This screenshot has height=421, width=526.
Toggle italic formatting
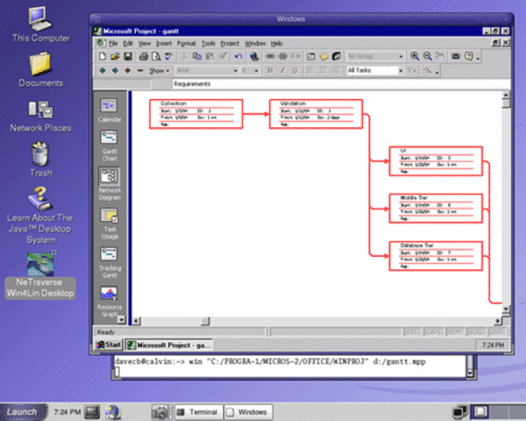[x=282, y=70]
